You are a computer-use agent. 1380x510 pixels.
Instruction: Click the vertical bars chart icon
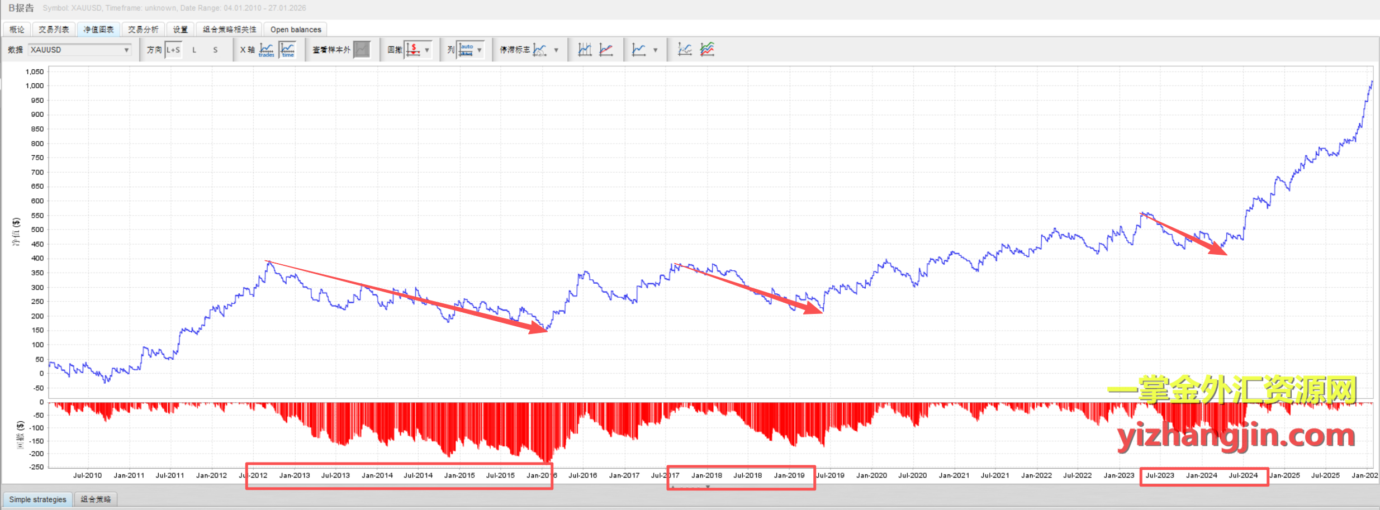pyautogui.click(x=585, y=50)
